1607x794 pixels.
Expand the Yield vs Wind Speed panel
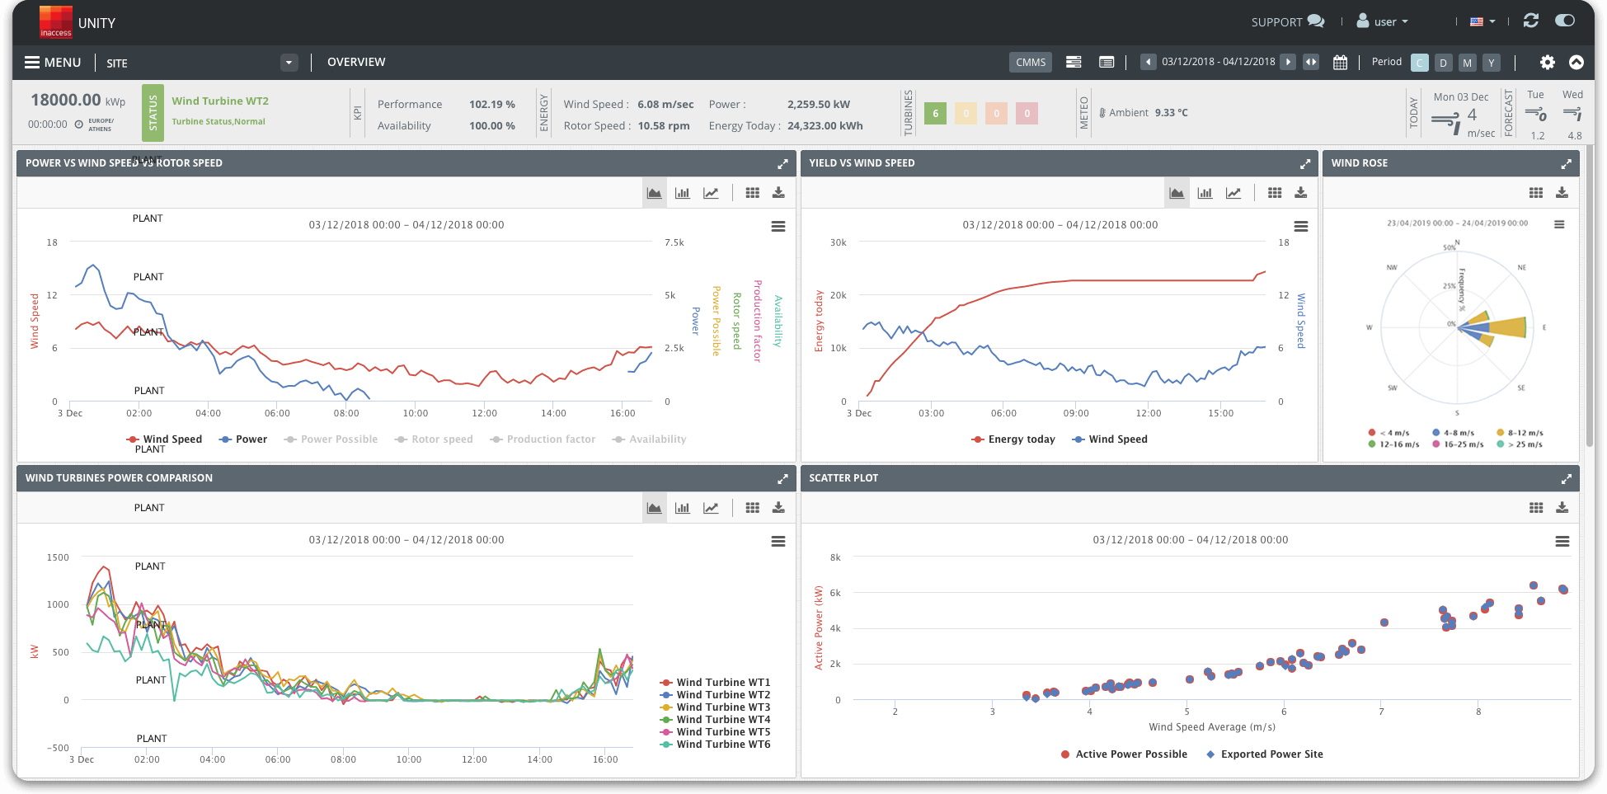[x=1305, y=164]
